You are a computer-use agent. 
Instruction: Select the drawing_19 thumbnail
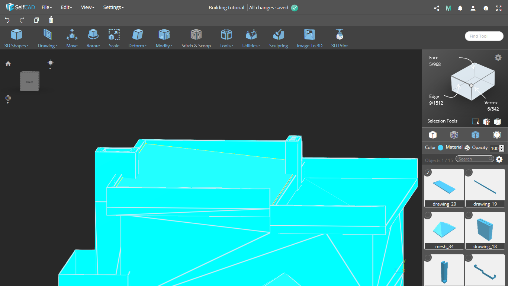tap(485, 188)
